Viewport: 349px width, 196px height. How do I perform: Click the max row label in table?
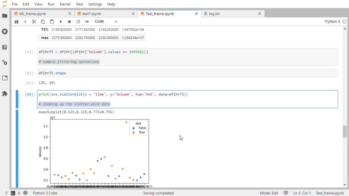pos(45,38)
